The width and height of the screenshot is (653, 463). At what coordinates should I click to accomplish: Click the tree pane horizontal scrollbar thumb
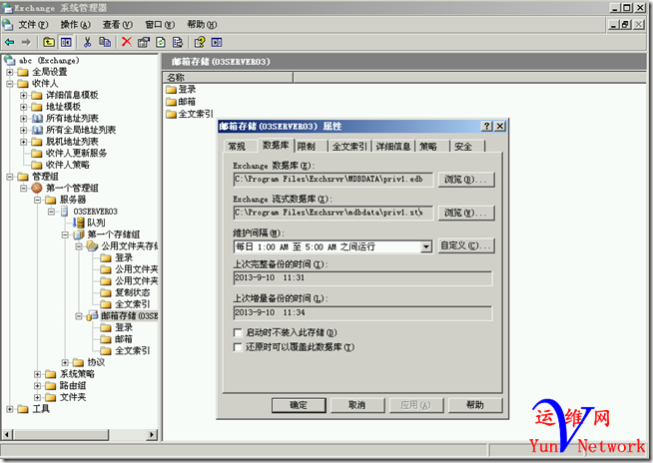pos(61,435)
